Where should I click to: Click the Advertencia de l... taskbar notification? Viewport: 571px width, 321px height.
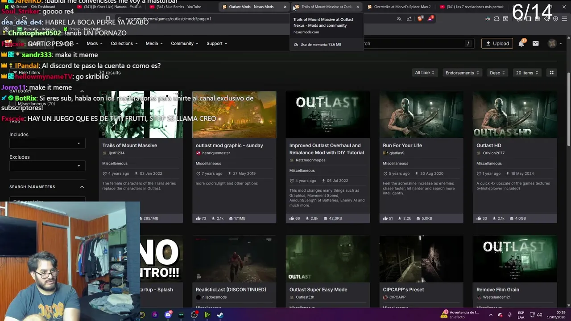[x=459, y=315]
